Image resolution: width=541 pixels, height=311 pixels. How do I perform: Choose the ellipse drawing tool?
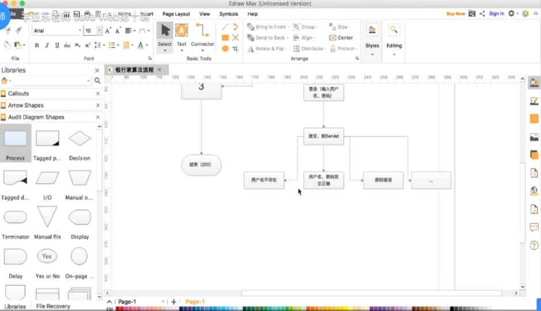point(225,48)
